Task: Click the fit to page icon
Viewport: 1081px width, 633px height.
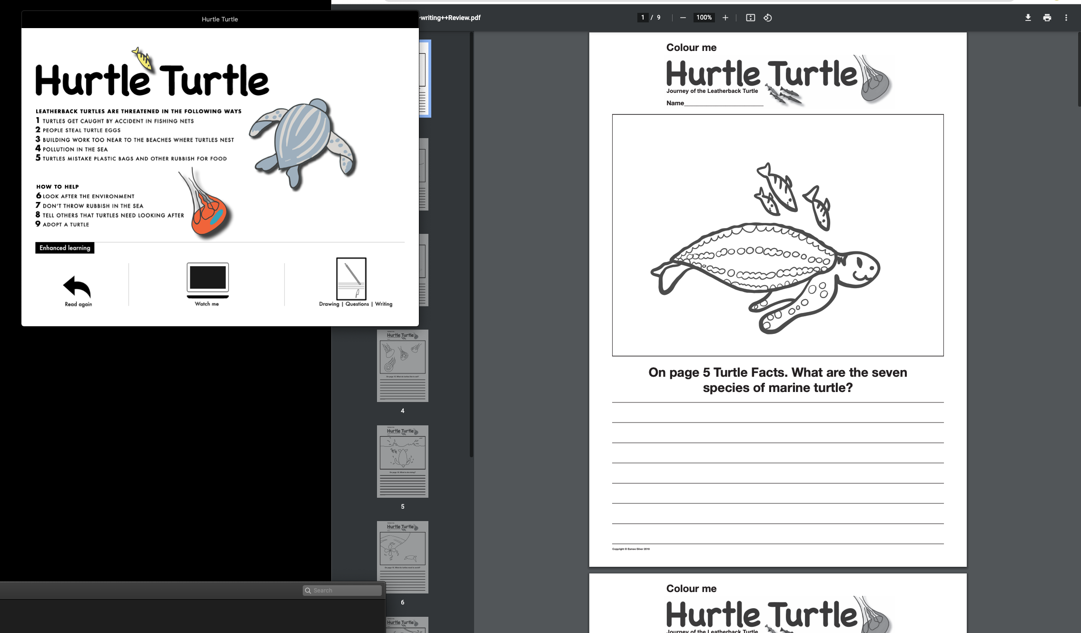Action: coord(750,18)
